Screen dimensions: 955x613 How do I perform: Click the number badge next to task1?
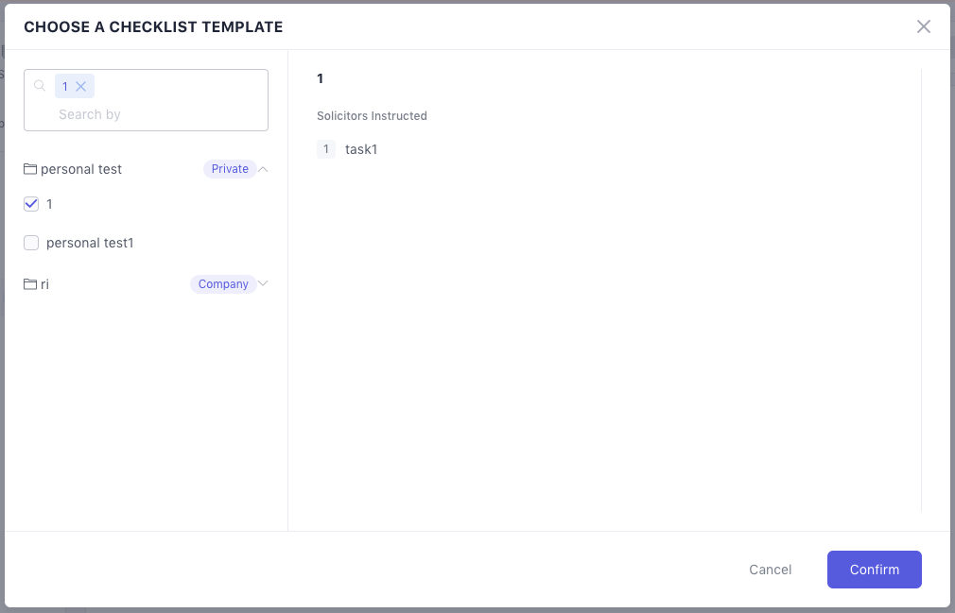pos(326,149)
